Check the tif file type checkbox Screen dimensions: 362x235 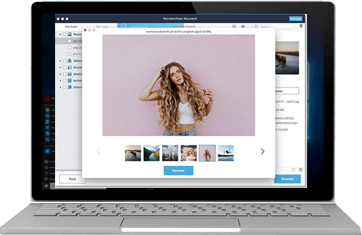(70, 54)
